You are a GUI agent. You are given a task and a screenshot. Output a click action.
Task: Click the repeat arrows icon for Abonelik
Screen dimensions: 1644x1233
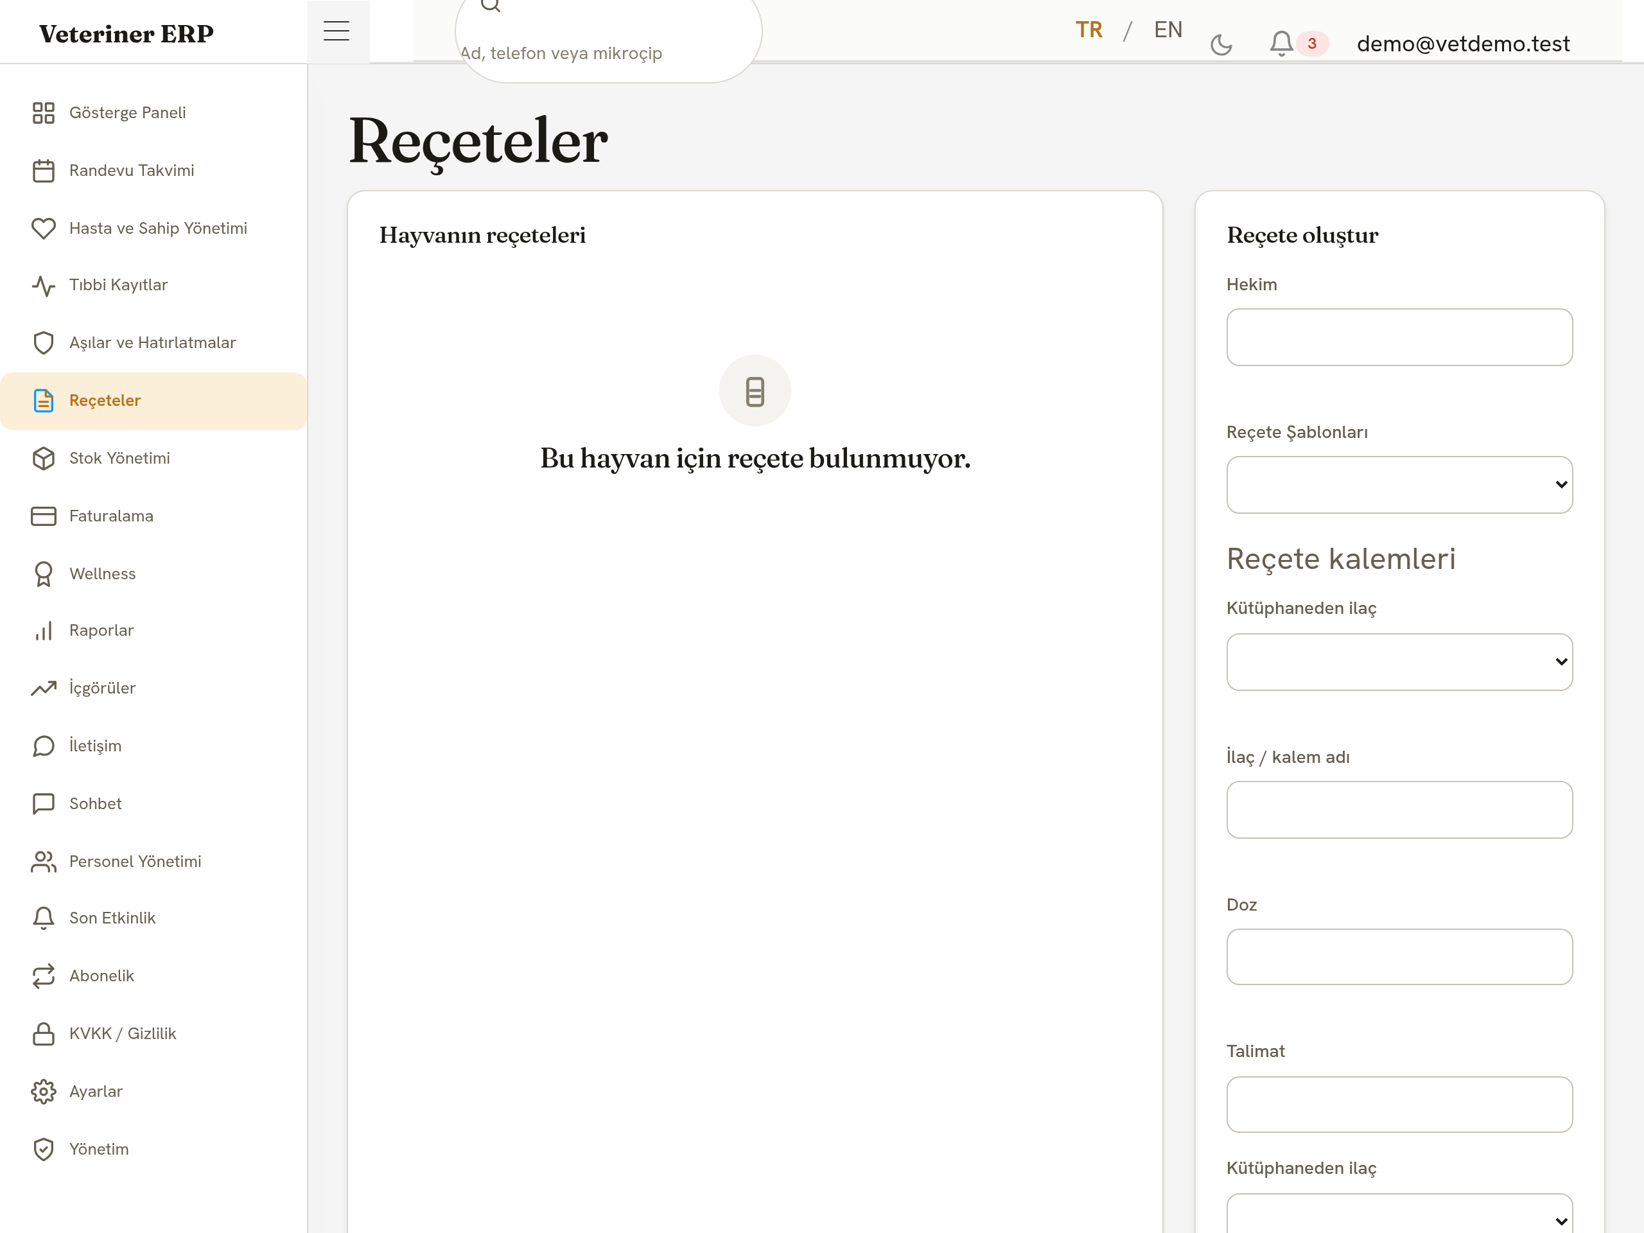43,976
